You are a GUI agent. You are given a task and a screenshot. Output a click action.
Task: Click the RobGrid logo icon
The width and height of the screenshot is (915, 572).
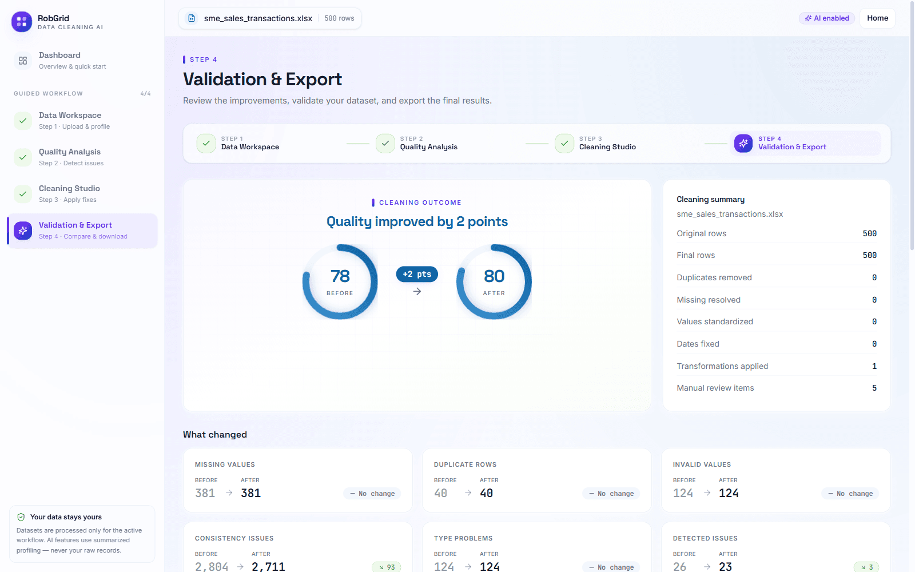[22, 22]
